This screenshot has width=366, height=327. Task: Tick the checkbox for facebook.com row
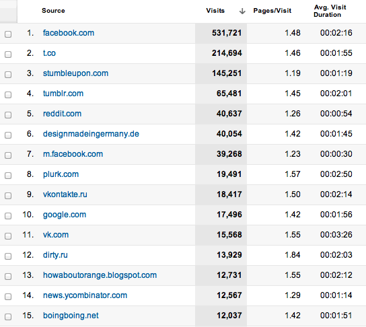(x=8, y=34)
